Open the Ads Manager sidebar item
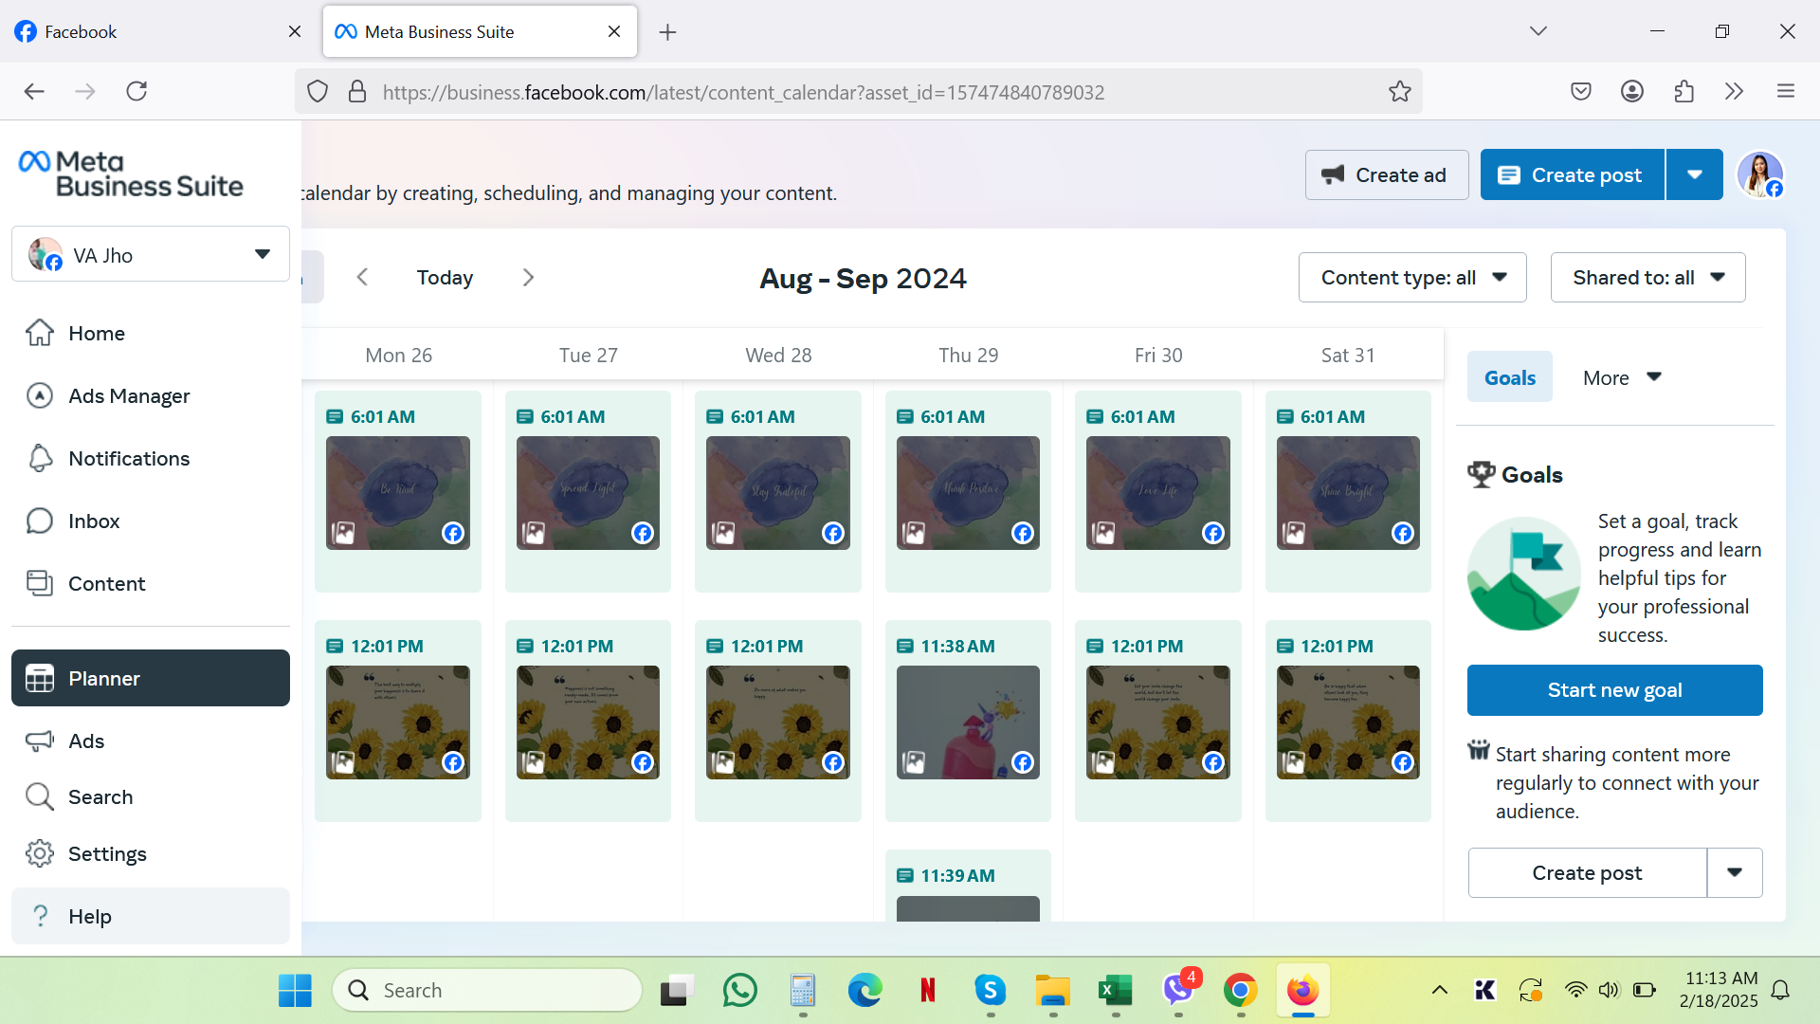This screenshot has width=1820, height=1024. pos(129,396)
